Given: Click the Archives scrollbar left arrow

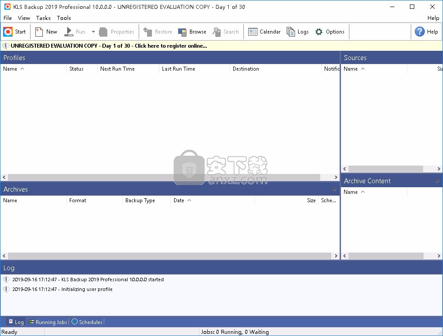Looking at the screenshot, I should 4,256.
